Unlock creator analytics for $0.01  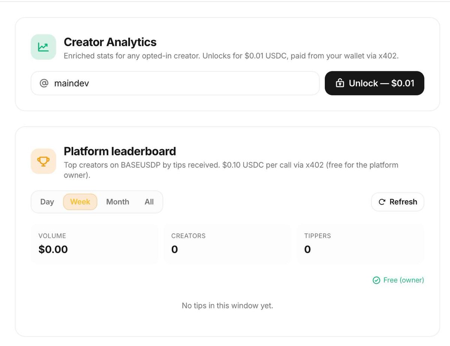pyautogui.click(x=374, y=83)
